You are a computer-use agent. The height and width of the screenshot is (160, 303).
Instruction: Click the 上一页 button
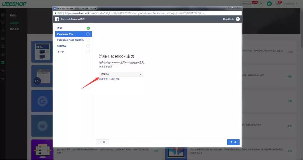pyautogui.click(x=102, y=142)
